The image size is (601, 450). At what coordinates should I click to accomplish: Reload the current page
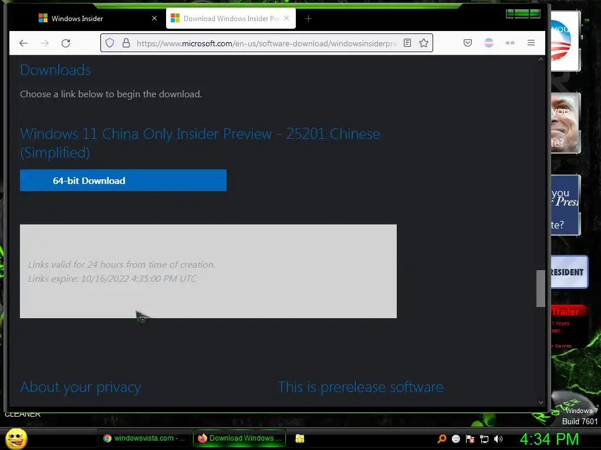pos(66,43)
